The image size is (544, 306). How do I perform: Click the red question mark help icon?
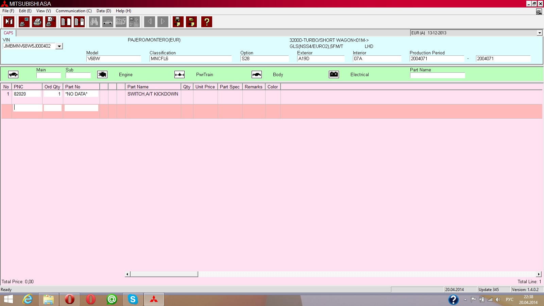(206, 22)
